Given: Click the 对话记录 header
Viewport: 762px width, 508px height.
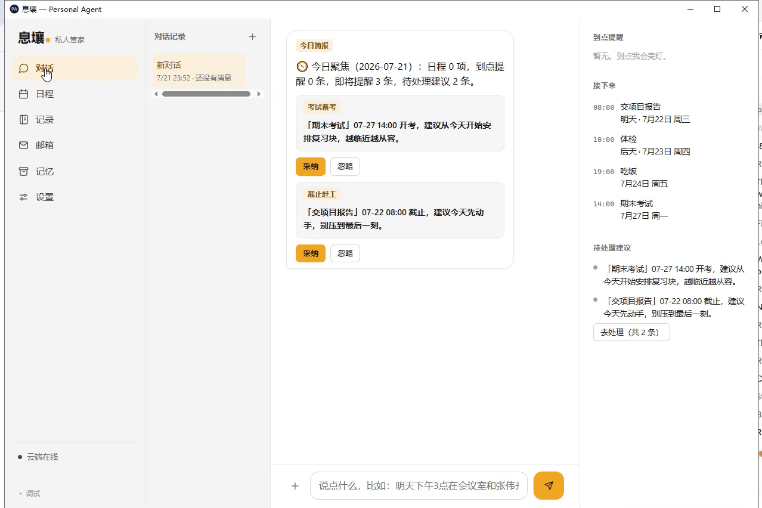Looking at the screenshot, I should pos(170,37).
